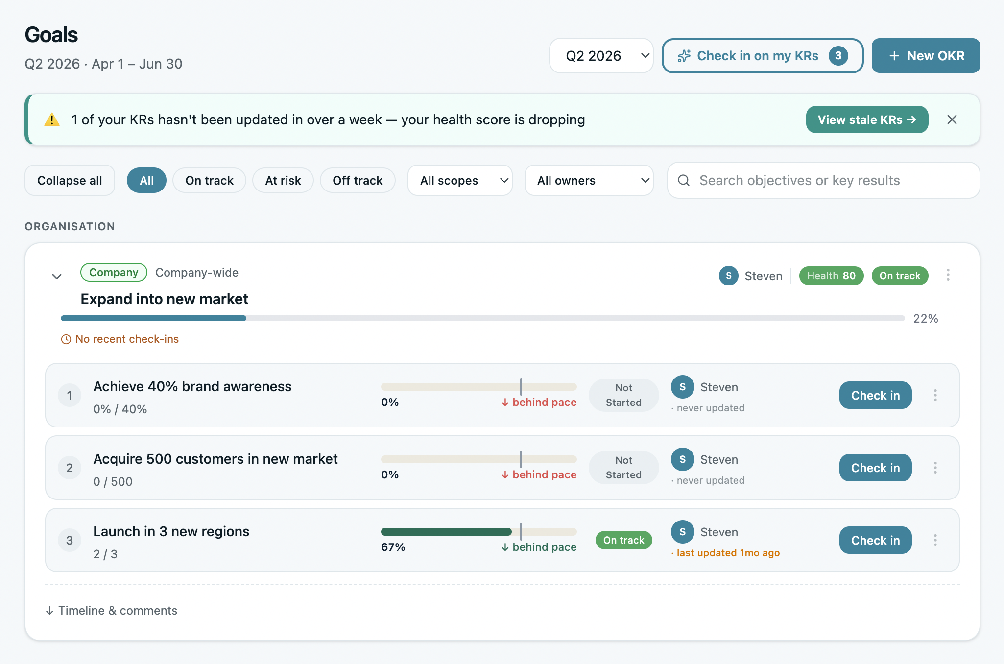1004x664 pixels.
Task: Open the All scopes dropdown
Action: 460,180
